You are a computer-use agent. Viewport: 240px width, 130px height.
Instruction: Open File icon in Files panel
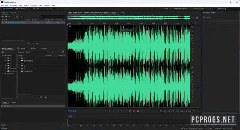(3, 17)
